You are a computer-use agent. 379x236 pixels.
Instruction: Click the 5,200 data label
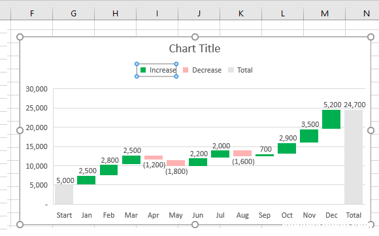pos(333,105)
